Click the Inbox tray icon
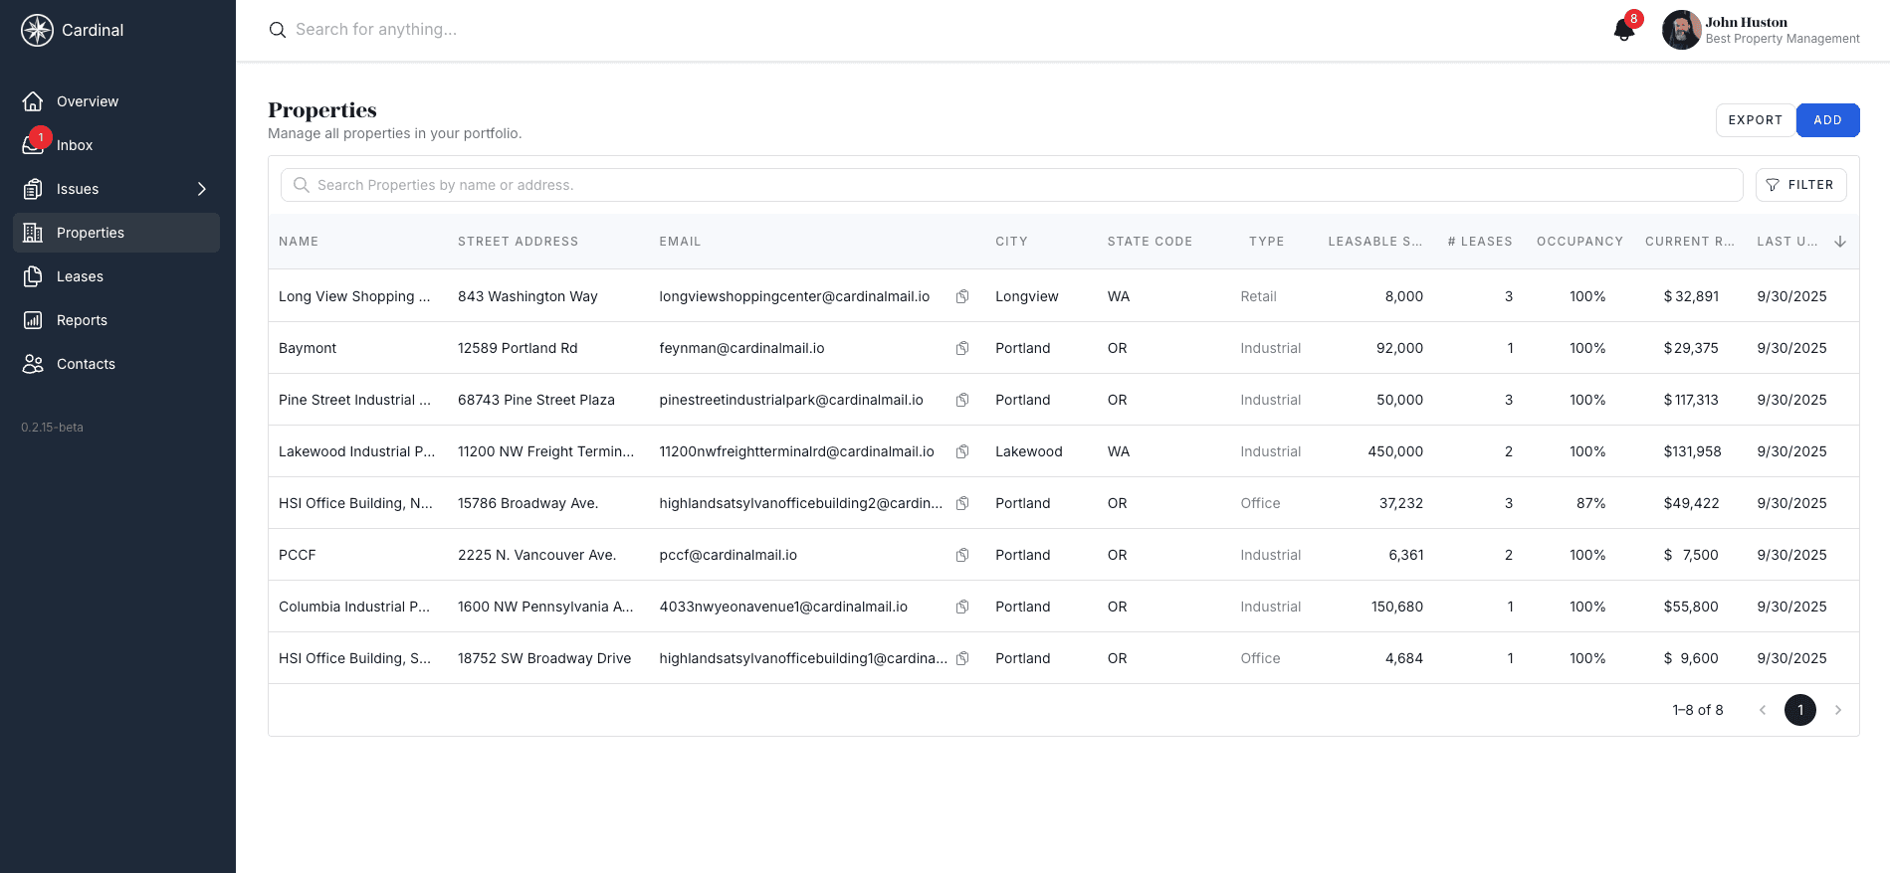The width and height of the screenshot is (1890, 873). 33,145
